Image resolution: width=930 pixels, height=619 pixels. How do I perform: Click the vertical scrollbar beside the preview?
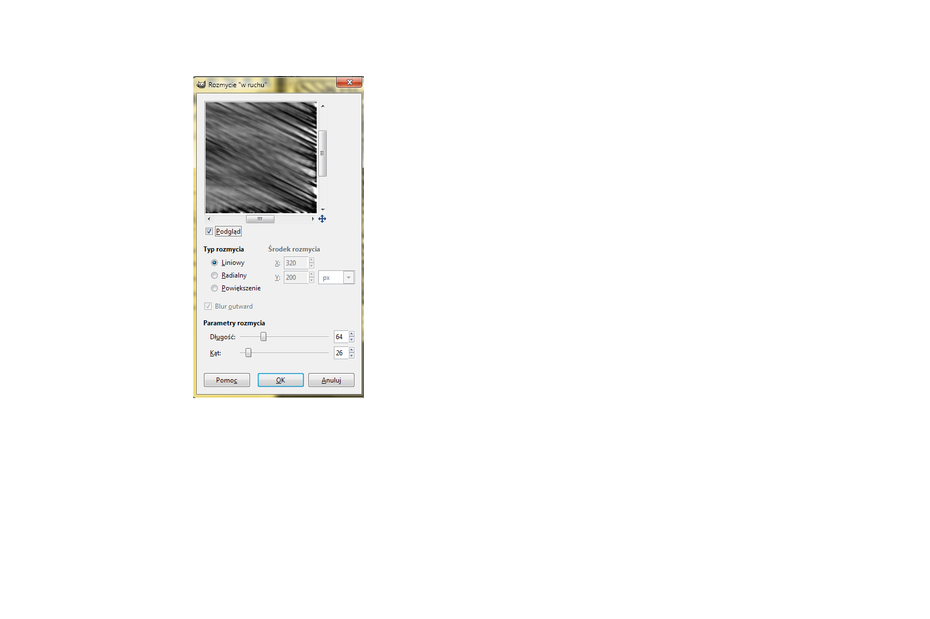tap(323, 153)
